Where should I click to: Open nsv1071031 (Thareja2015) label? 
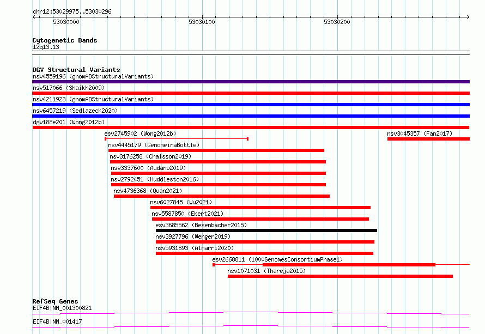point(266,271)
